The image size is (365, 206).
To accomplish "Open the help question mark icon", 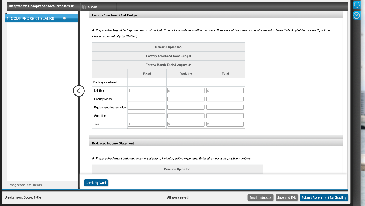I will click(356, 16).
